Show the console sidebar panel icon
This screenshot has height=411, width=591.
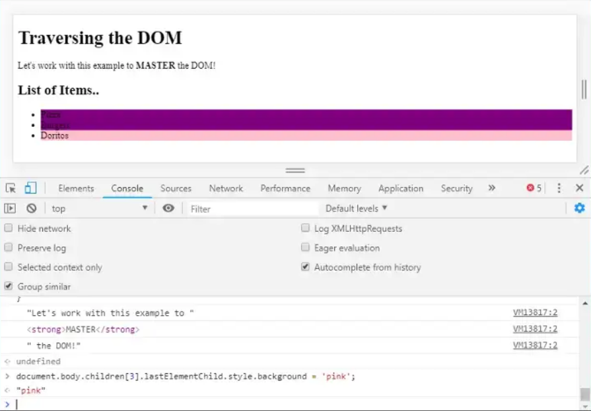[x=10, y=208]
